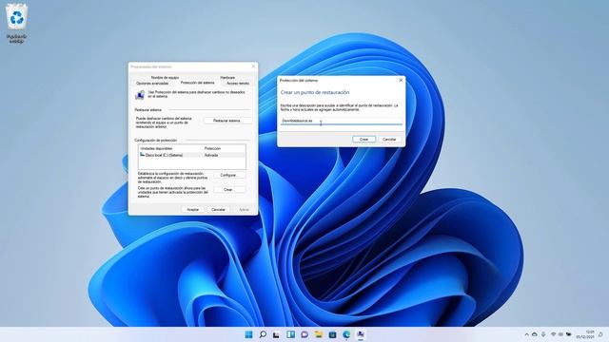Open the Wi-Fi network tray icon
Viewport: 609px width, 342px height.
point(553,334)
